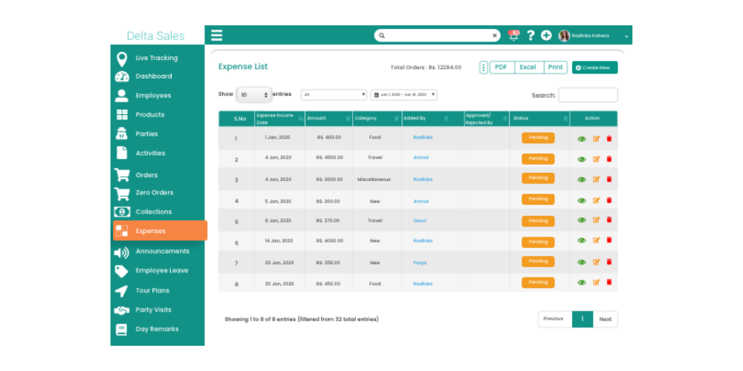
Task: Click the Create New button
Action: click(594, 68)
